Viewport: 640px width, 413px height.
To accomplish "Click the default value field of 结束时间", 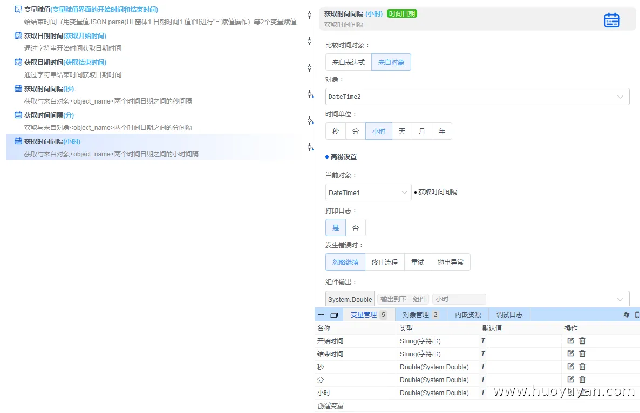I will 523,354.
